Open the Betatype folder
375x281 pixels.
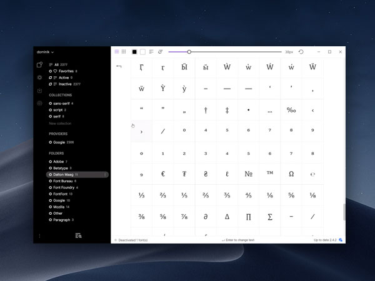coord(62,168)
